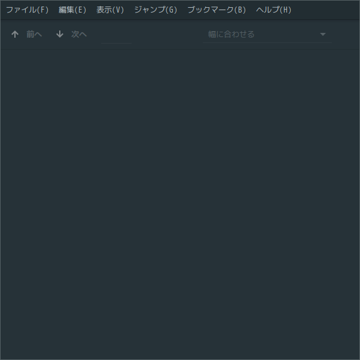The image size is (360, 360).
Task: Click the up arrow previous-page icon
Action: click(x=15, y=34)
